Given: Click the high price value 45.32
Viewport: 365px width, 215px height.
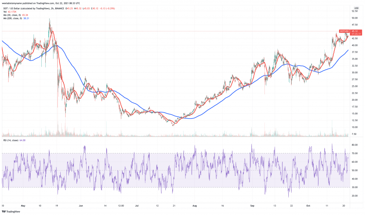Looking at the screenshot, I should [78, 9].
